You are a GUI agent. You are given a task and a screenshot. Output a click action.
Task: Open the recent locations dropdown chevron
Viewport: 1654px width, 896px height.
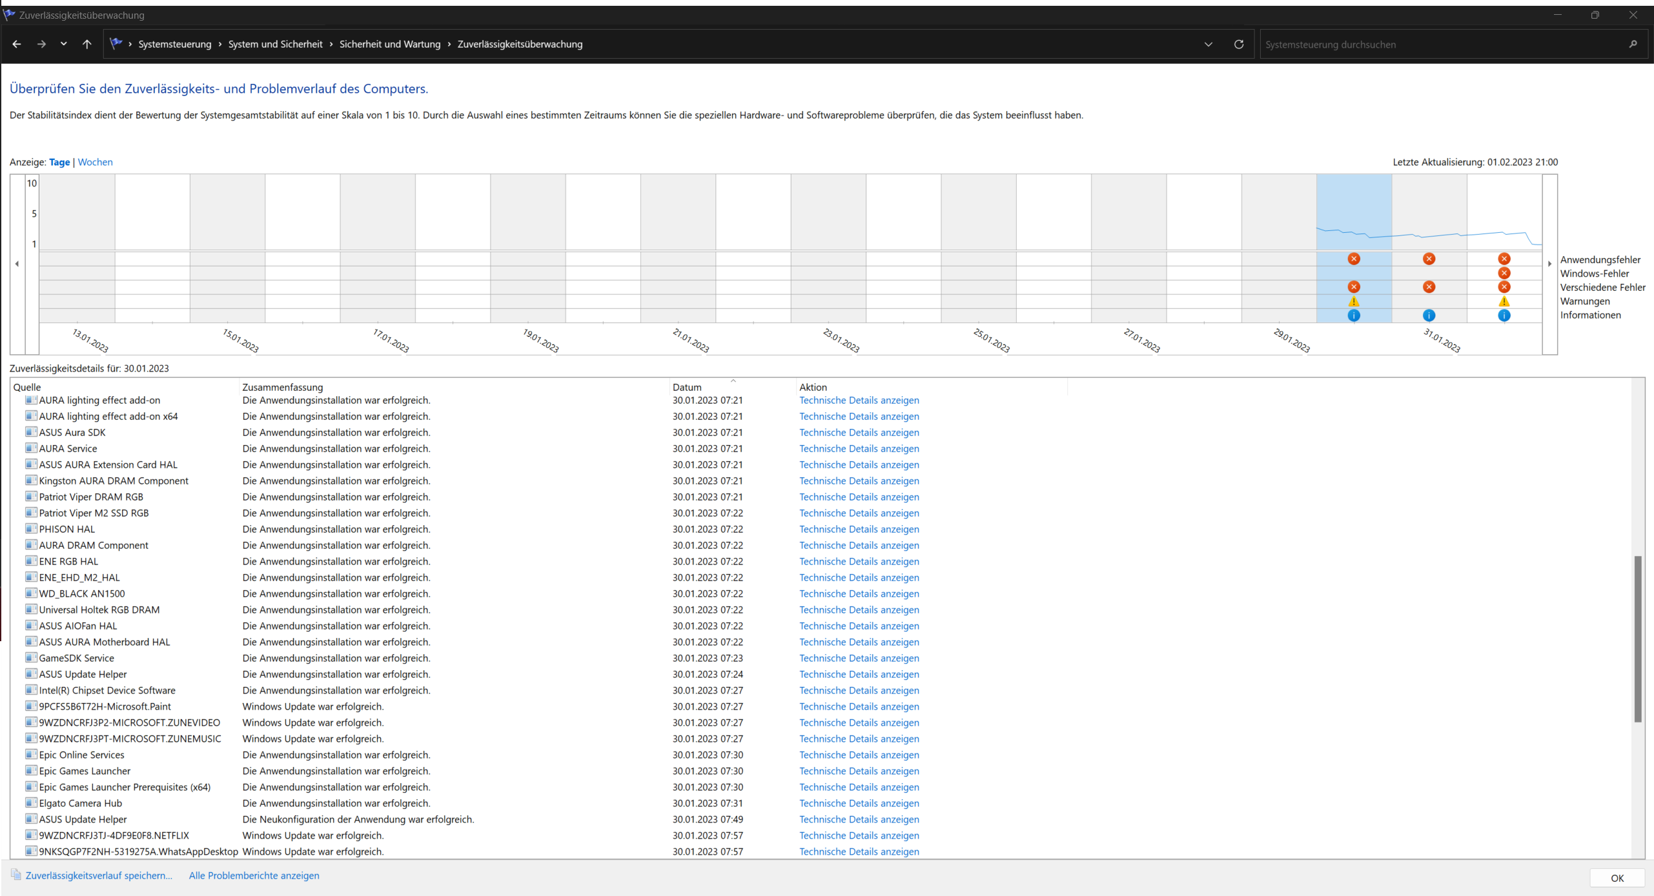(x=63, y=45)
